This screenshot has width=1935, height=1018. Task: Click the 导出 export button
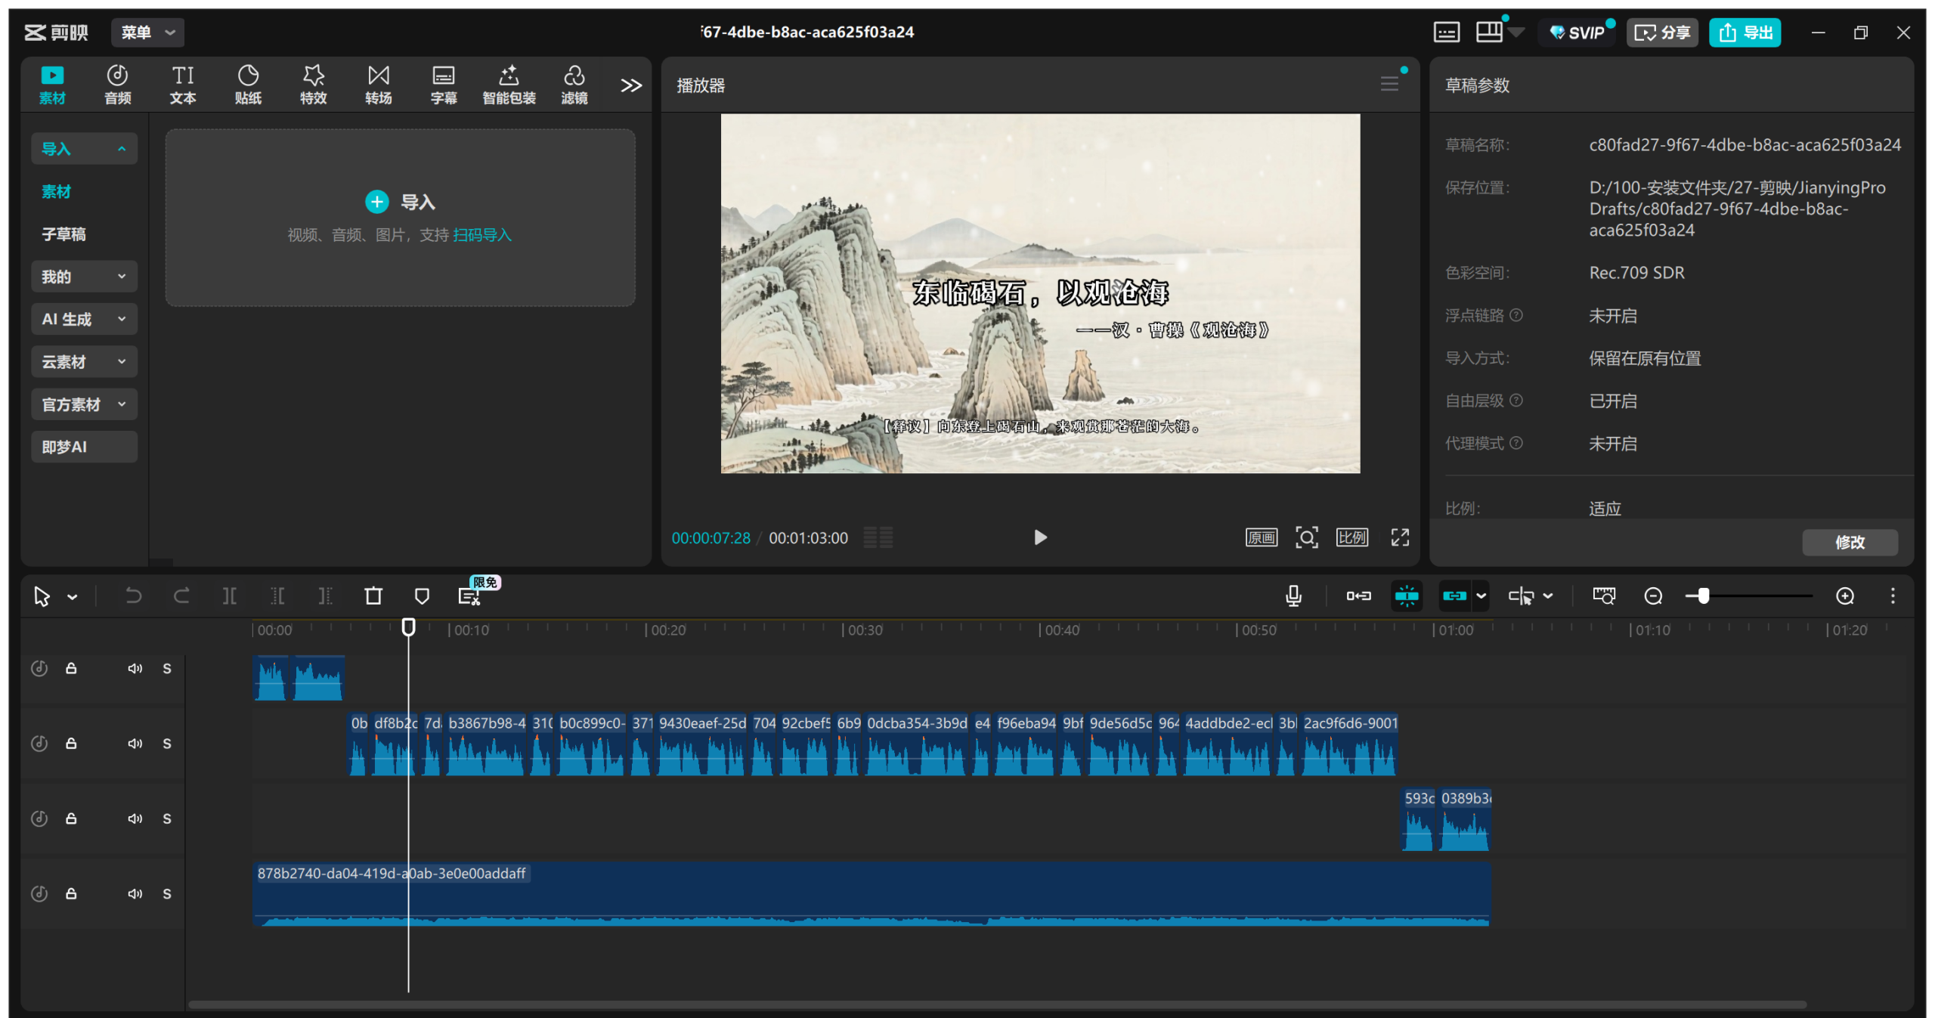click(x=1745, y=32)
